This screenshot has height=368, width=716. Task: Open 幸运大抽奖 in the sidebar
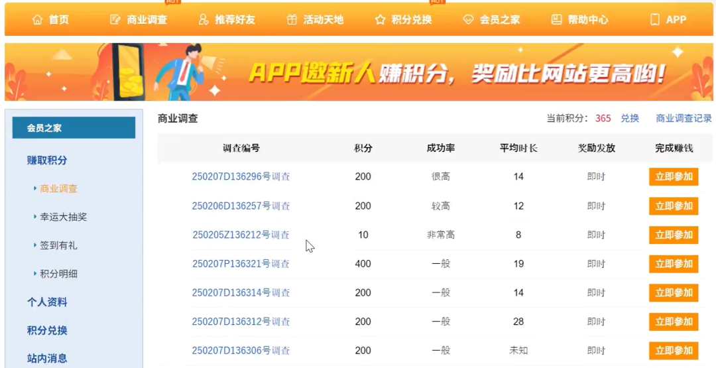pos(63,217)
